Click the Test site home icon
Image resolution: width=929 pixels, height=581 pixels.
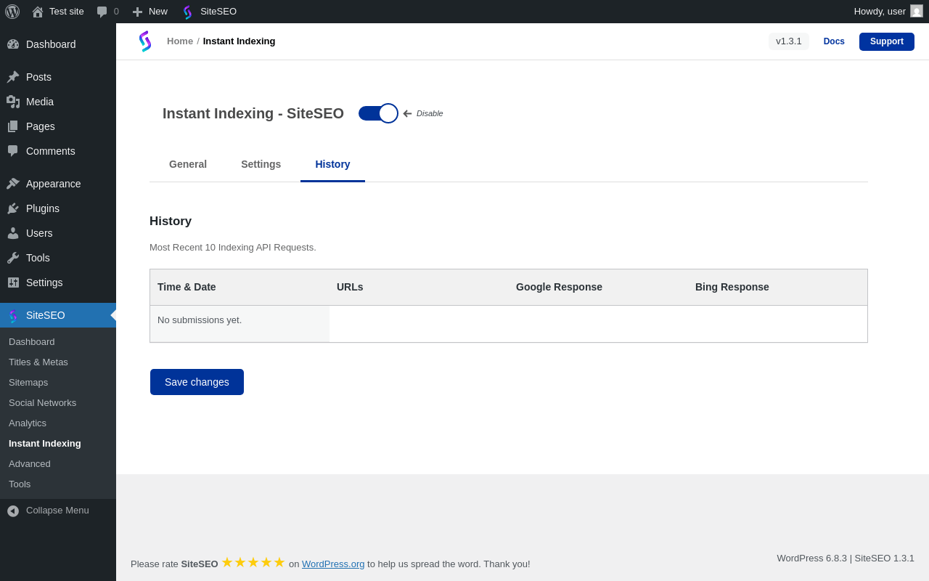(x=38, y=12)
